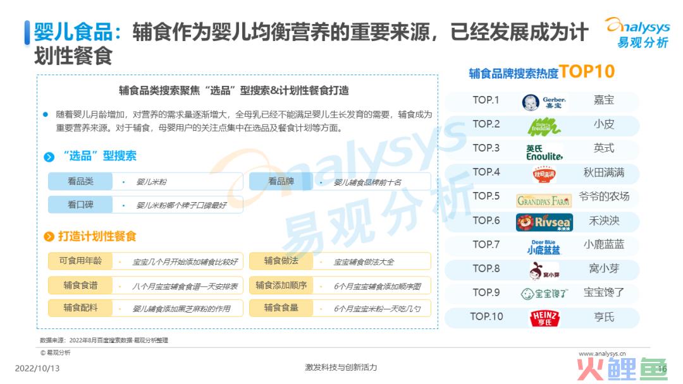Click the Little Freddie logo in TOP.2 row
This screenshot has height=384, width=683.
click(x=544, y=126)
